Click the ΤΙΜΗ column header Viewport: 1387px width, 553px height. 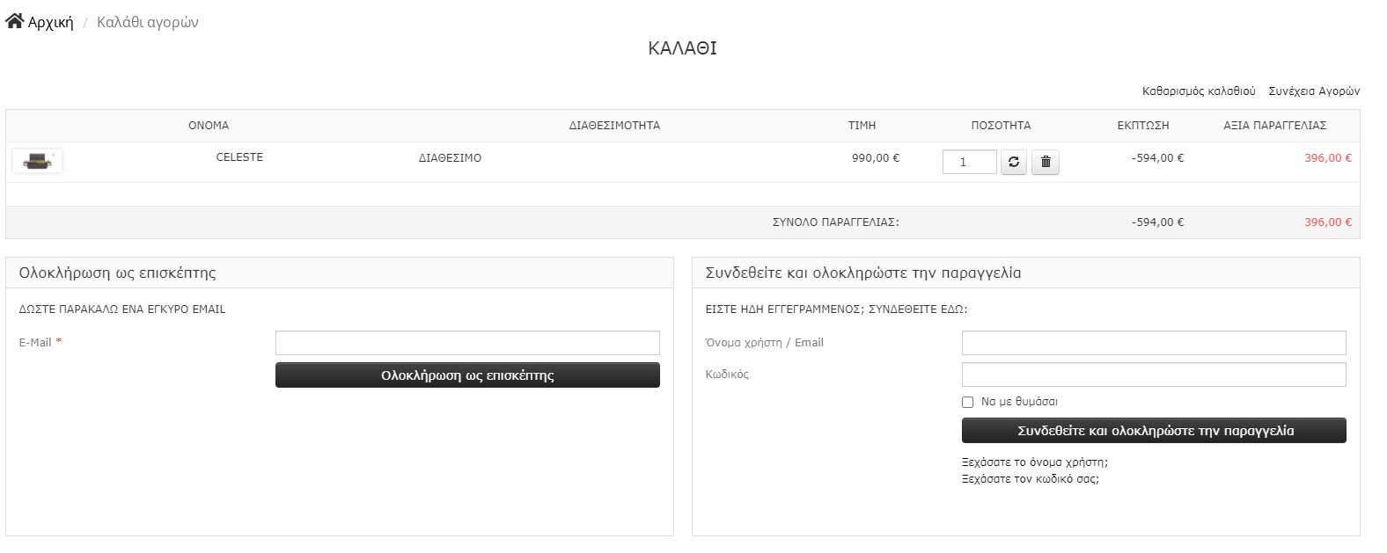pos(862,126)
